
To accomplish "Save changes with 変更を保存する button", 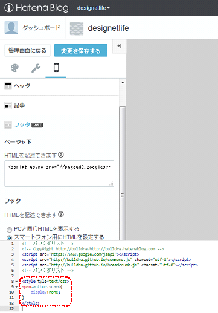I will pyautogui.click(x=81, y=51).
